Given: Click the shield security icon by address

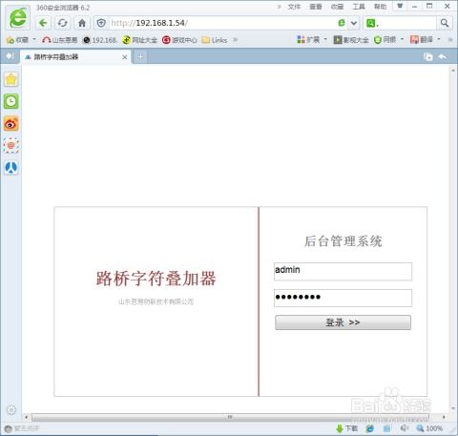Looking at the screenshot, I should (101, 23).
